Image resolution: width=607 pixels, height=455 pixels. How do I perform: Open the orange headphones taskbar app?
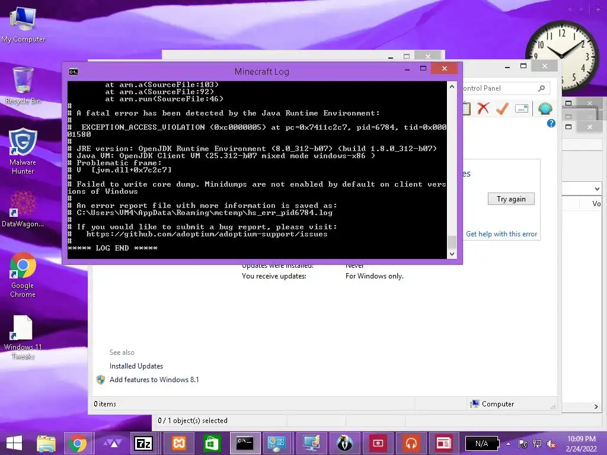(x=411, y=443)
